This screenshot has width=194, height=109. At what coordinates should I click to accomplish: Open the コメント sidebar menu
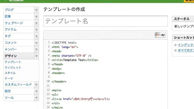pos(11,43)
